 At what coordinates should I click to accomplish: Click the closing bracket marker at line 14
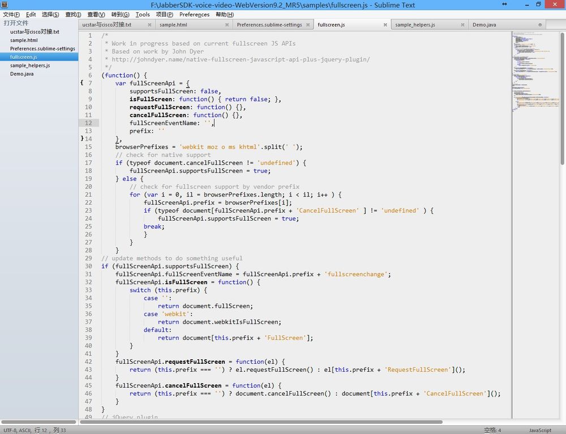82,139
